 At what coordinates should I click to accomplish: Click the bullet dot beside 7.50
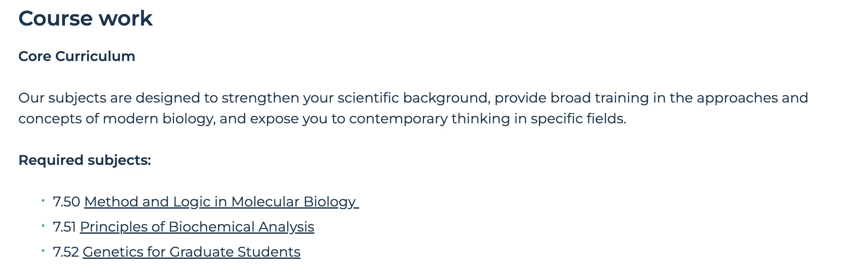[x=43, y=200]
